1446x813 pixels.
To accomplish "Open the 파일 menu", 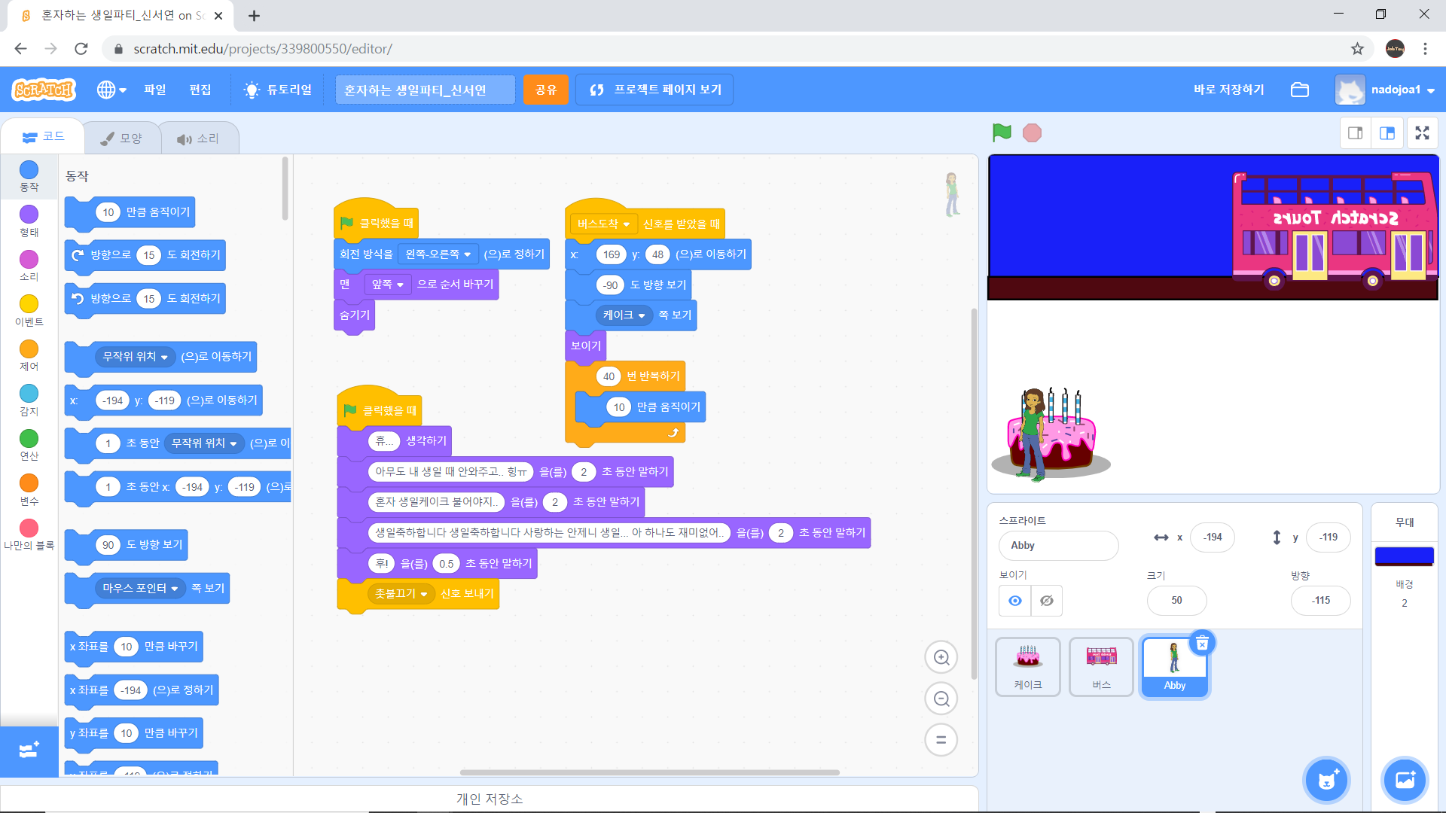I will [155, 90].
